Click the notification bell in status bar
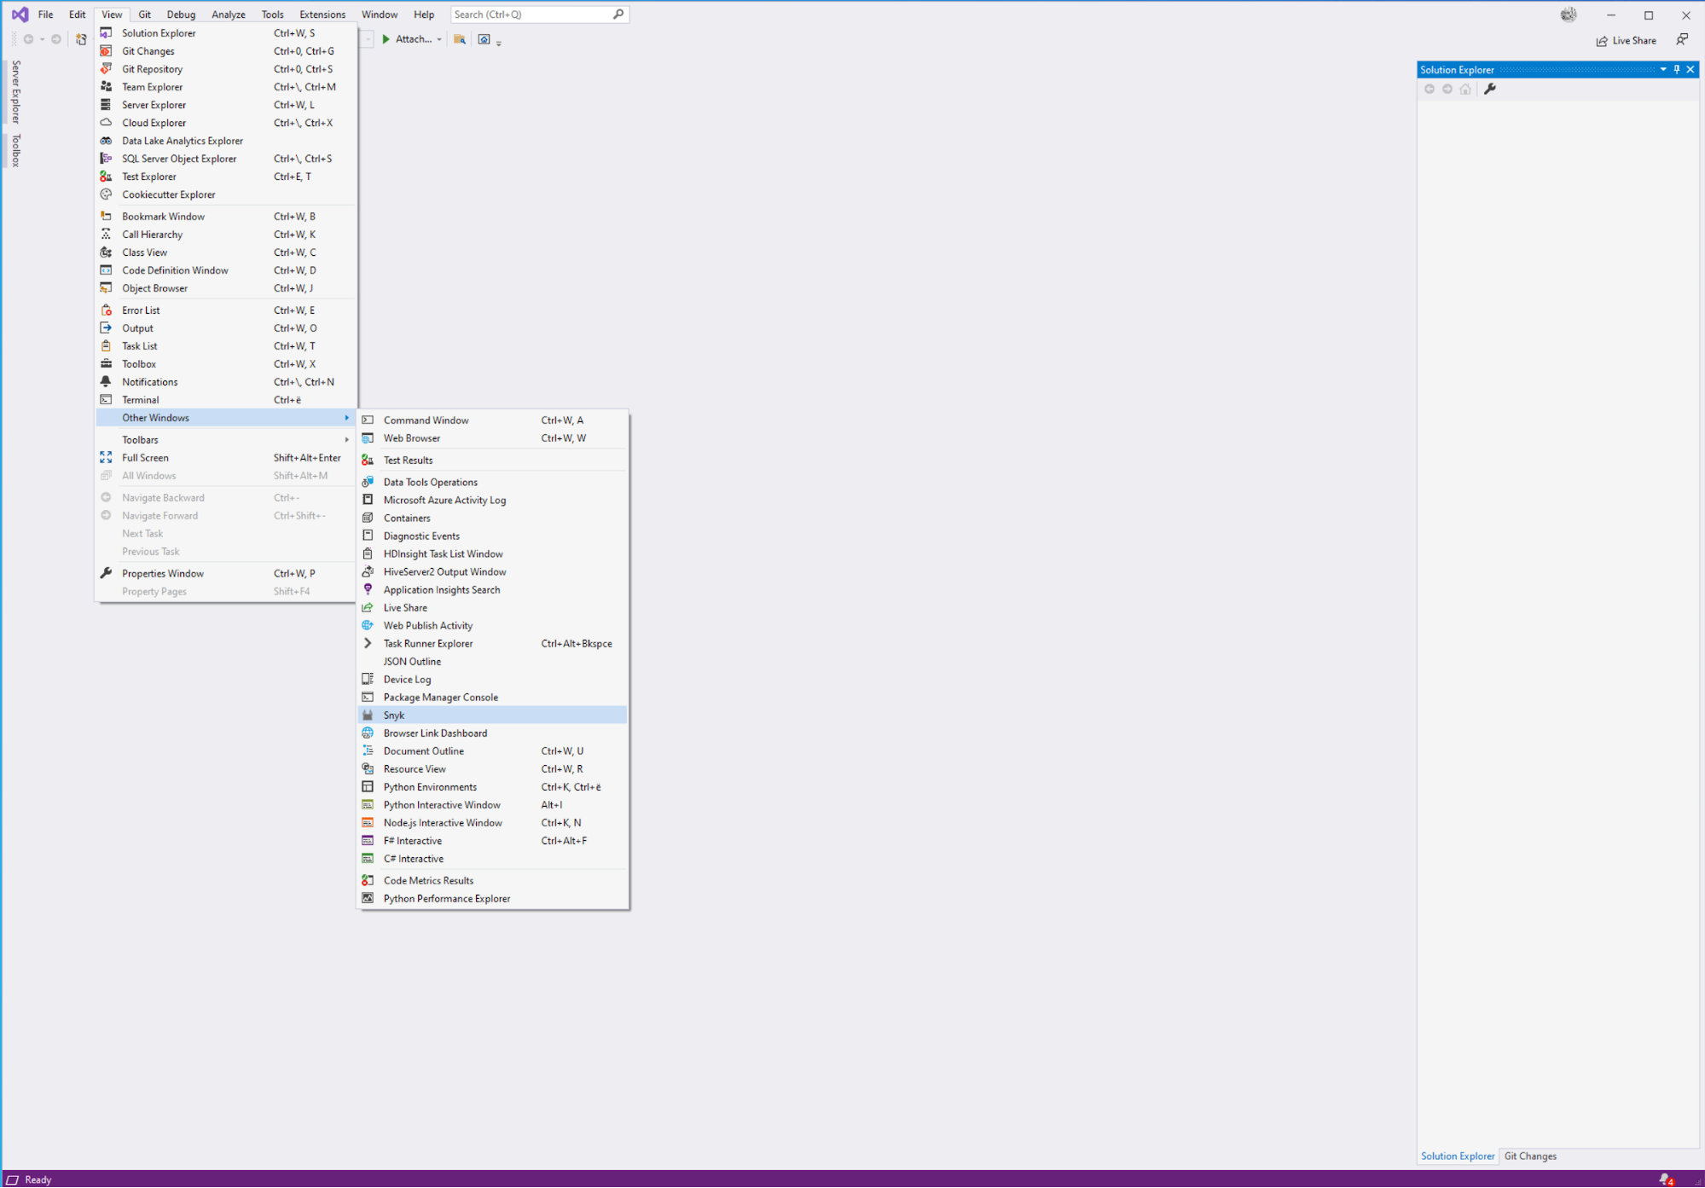 pyautogui.click(x=1665, y=1179)
